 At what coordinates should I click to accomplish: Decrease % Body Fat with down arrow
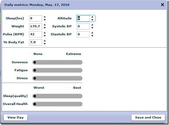(x=45, y=44)
